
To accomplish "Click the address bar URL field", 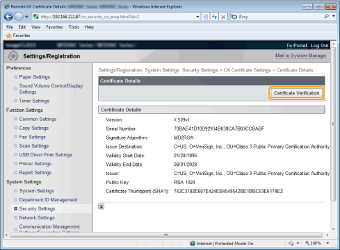I will 115,17.
